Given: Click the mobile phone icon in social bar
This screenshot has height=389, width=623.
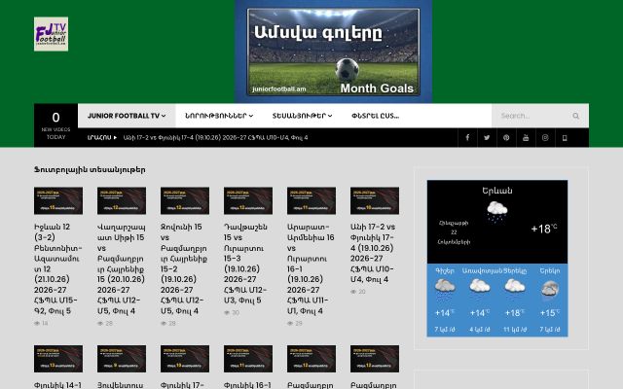Looking at the screenshot, I should 565,138.
